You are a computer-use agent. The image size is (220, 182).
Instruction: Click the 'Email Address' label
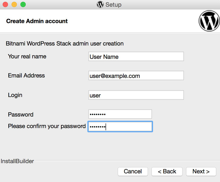coord(26,75)
